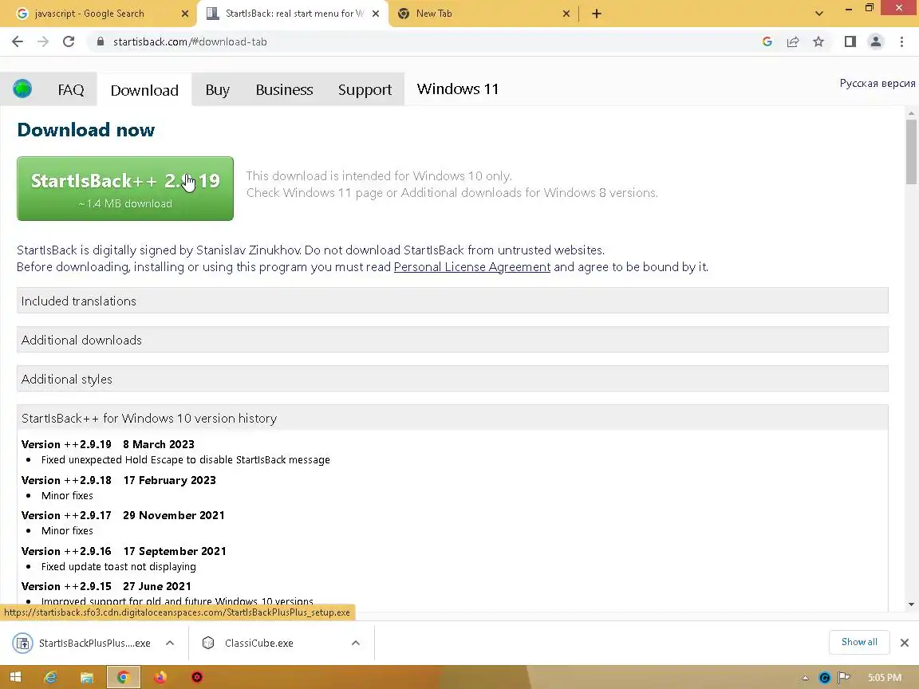Click the blue circular tray icon
The width and height of the screenshot is (919, 689).
825,678
